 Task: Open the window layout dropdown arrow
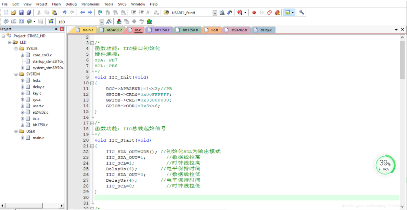coord(293,12)
